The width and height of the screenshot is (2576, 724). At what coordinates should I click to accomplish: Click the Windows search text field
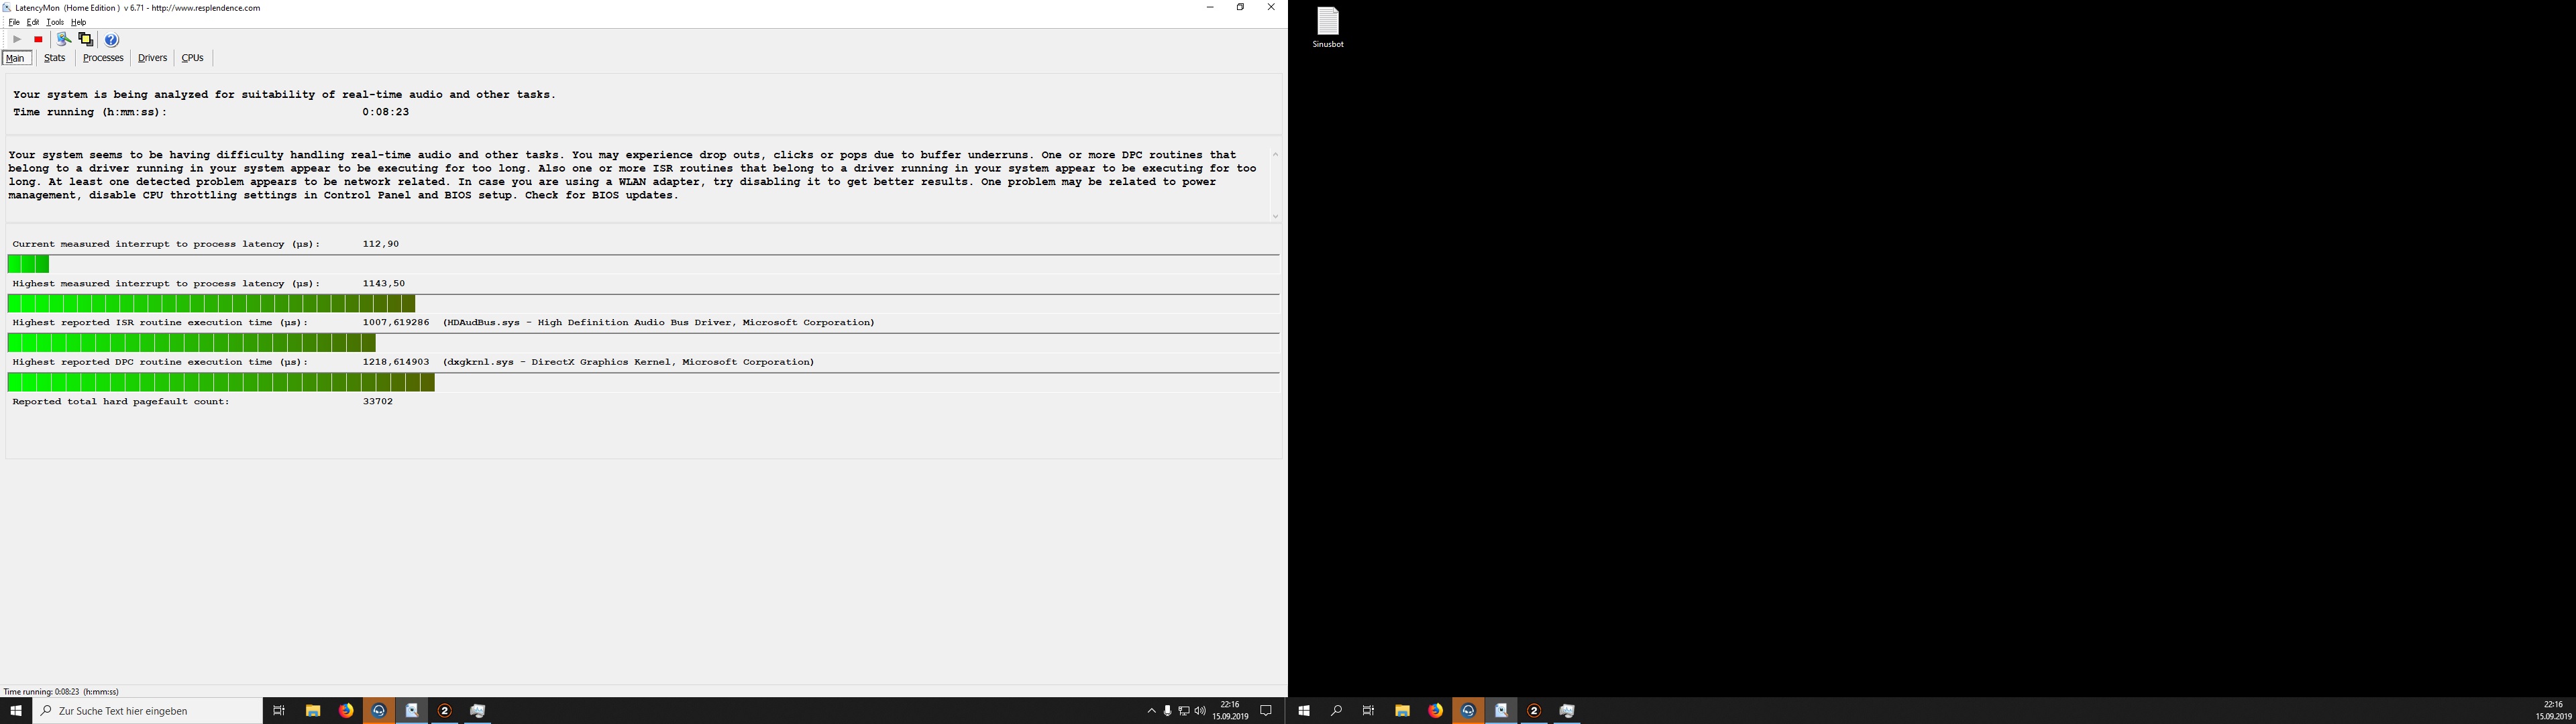150,711
